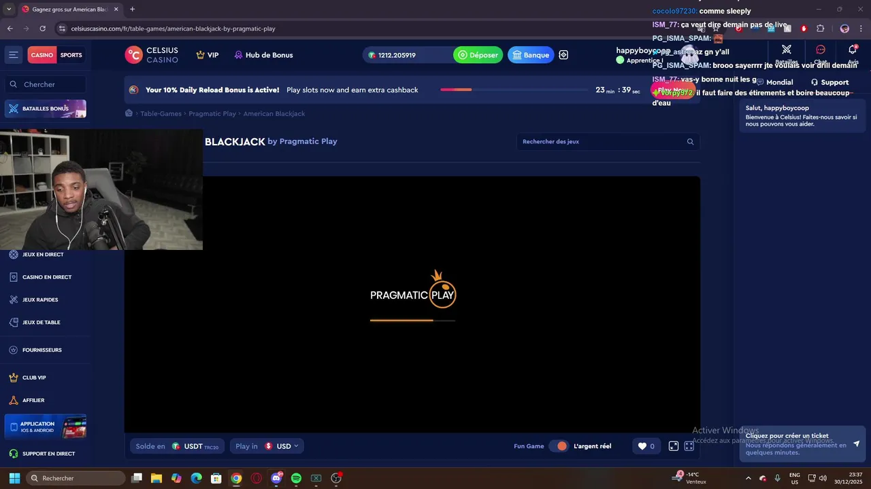Open the VIP crown page
This screenshot has width=871, height=489.
click(208, 55)
